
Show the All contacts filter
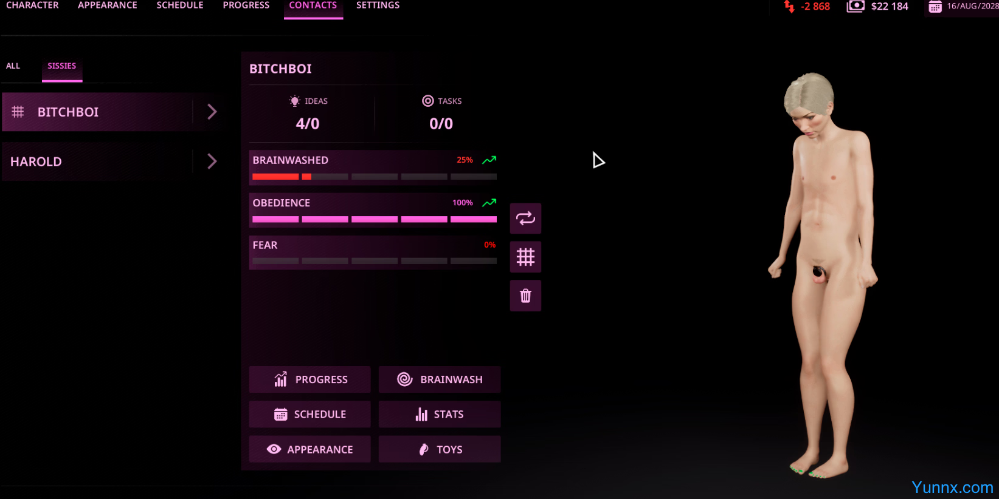point(13,66)
